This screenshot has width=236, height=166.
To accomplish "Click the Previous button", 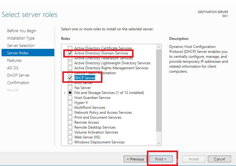I will coord(135,159).
